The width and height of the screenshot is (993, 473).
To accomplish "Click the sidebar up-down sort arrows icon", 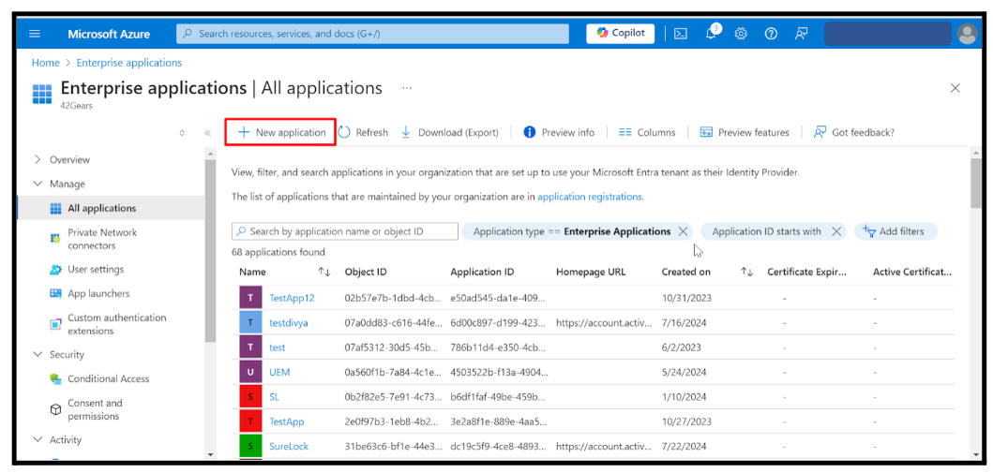I will [x=183, y=133].
